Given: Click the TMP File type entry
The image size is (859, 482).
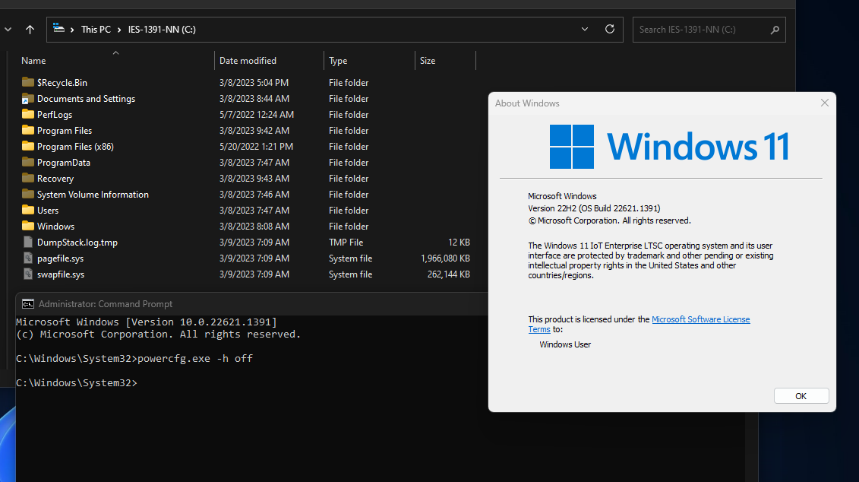Looking at the screenshot, I should pyautogui.click(x=346, y=243).
